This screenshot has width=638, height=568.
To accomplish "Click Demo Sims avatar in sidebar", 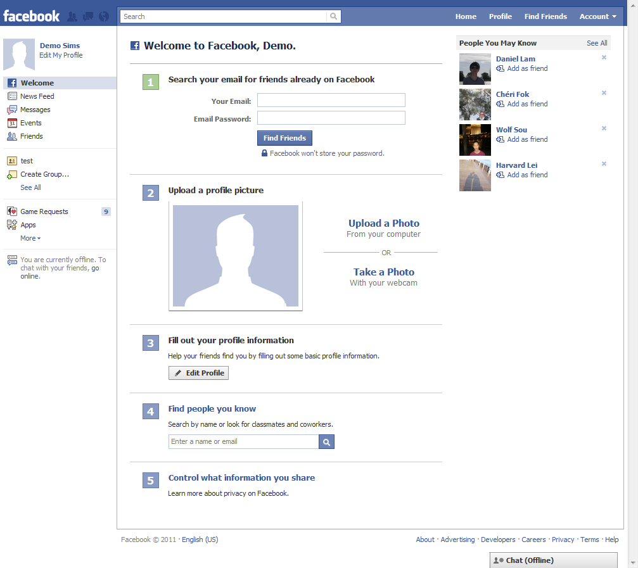I will [x=19, y=54].
